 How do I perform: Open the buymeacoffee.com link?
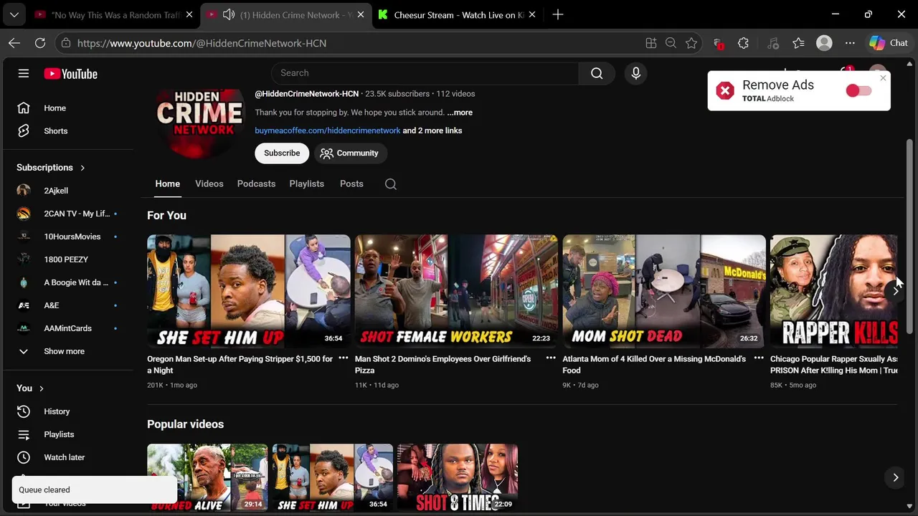click(x=328, y=130)
